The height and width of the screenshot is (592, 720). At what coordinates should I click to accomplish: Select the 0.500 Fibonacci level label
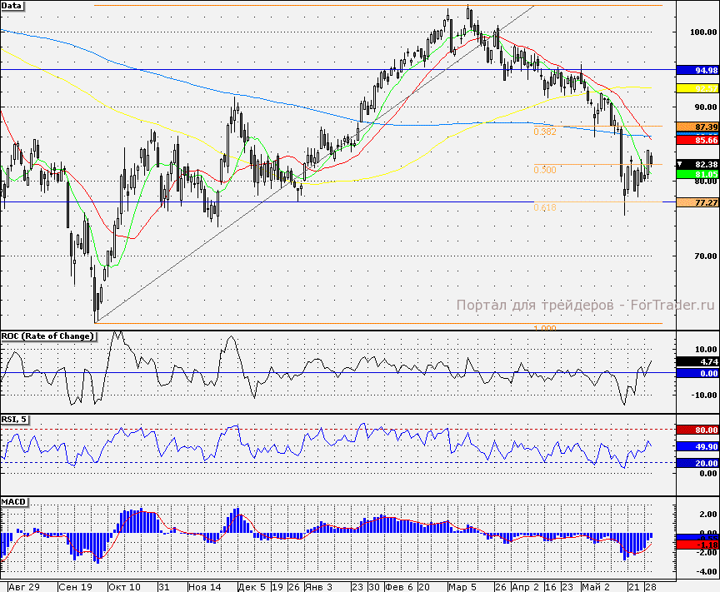point(545,170)
